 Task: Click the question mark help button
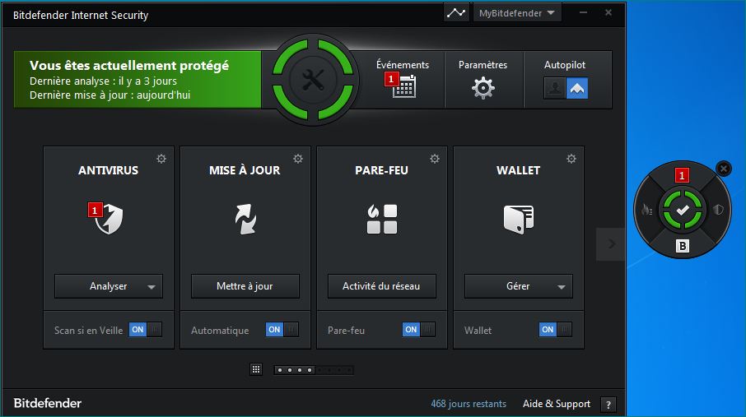(x=608, y=405)
